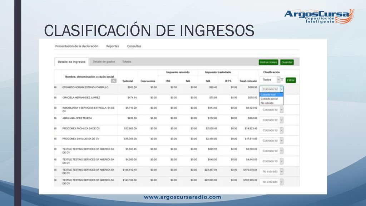This screenshot has width=366, height=206.
Task: Click the subtotal value $474.14
Action: [x=132, y=98]
